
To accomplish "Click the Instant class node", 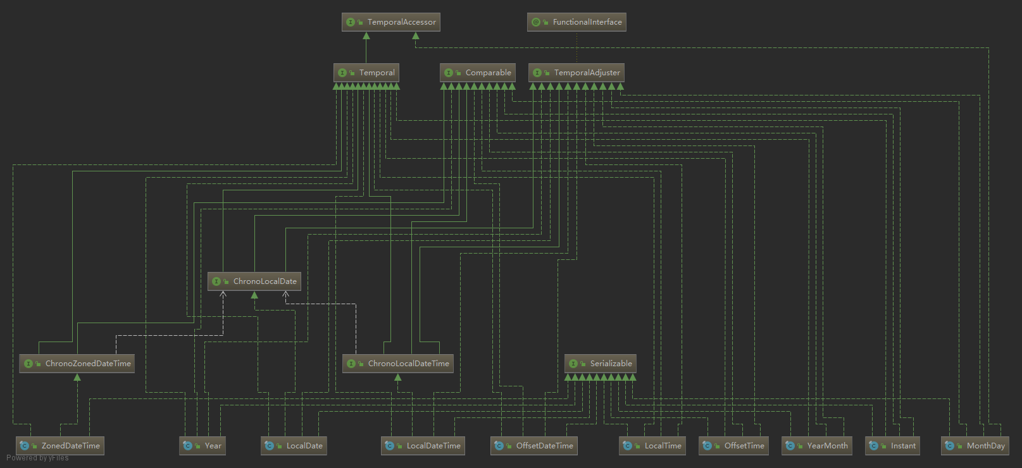I will click(x=893, y=446).
